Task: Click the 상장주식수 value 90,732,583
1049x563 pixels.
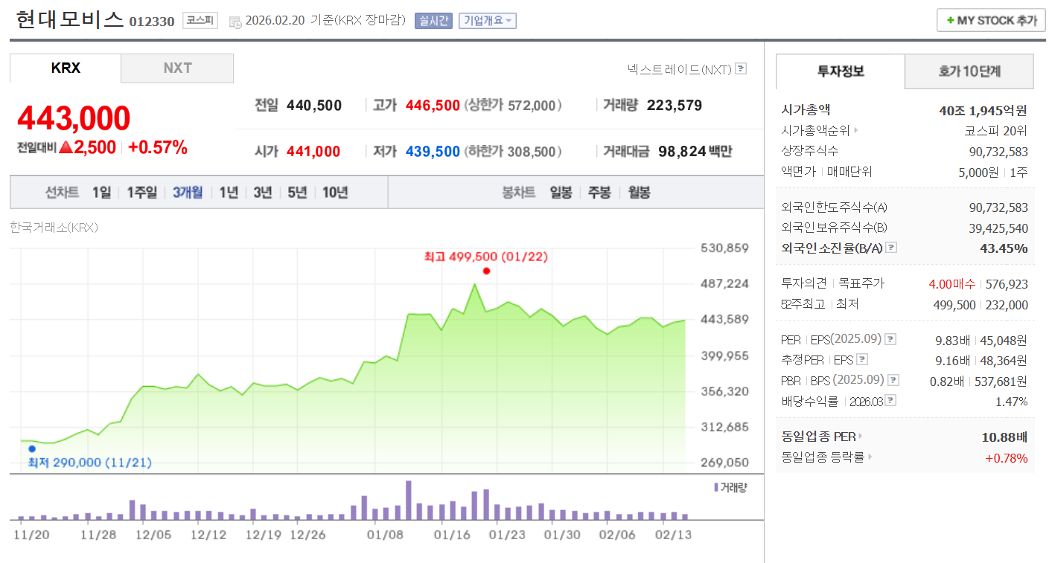Action: 998,151
